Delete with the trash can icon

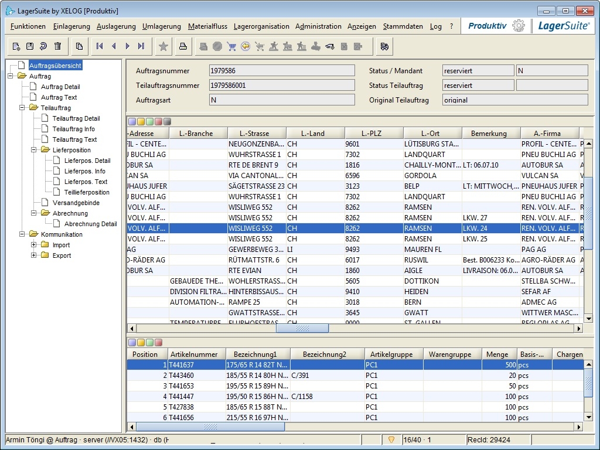coord(58,46)
